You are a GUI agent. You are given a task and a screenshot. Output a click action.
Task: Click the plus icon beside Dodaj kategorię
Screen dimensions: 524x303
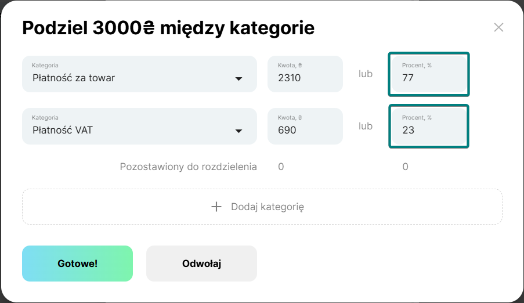pyautogui.click(x=216, y=207)
